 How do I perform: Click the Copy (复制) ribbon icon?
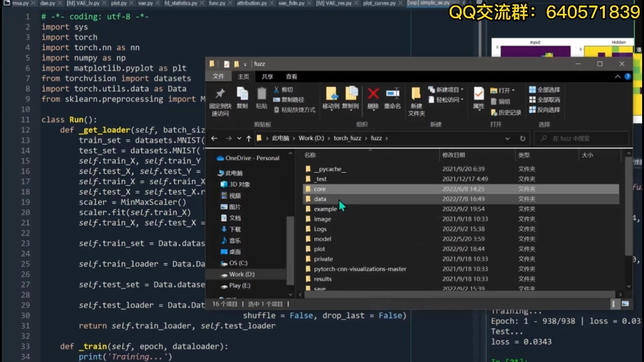click(x=242, y=98)
